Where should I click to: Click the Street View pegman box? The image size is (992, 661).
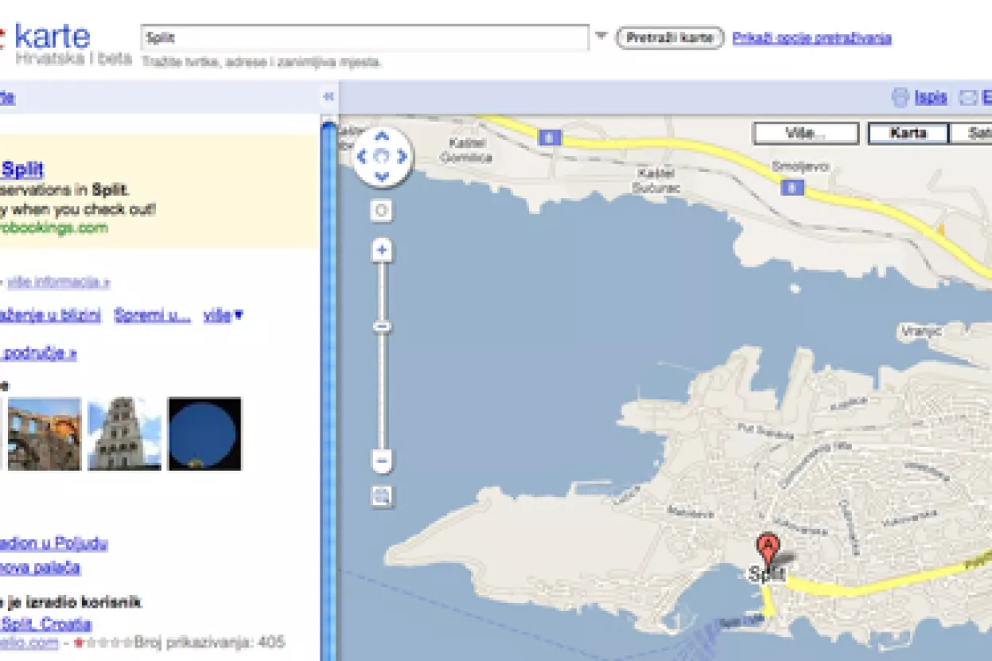click(382, 210)
